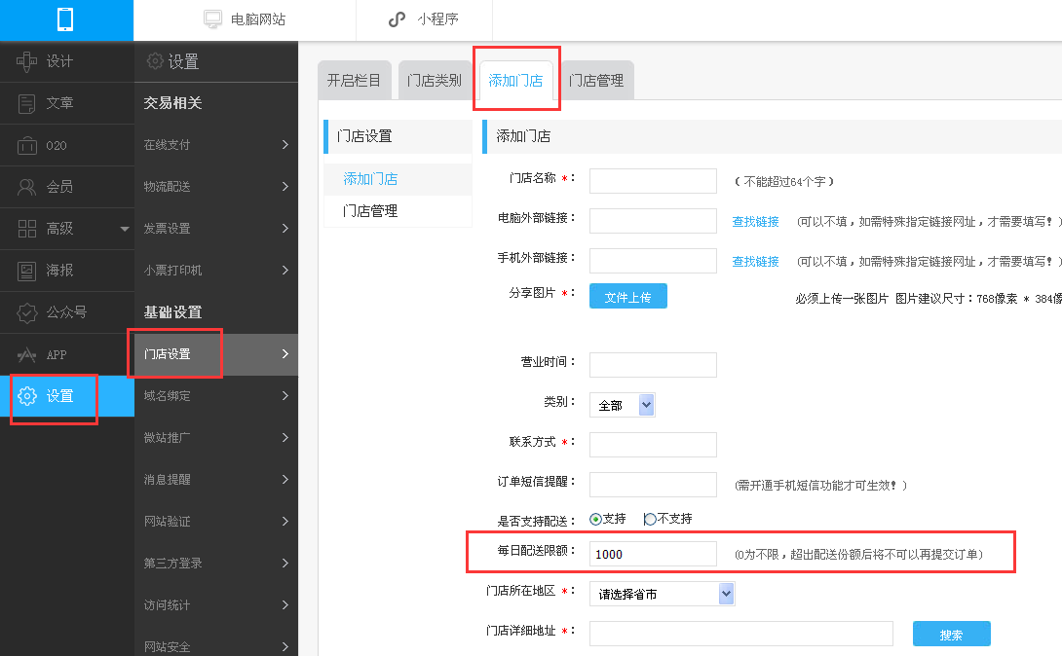Open 网站验证 settings item
Screen dimensions: 1062x656
[x=216, y=522]
